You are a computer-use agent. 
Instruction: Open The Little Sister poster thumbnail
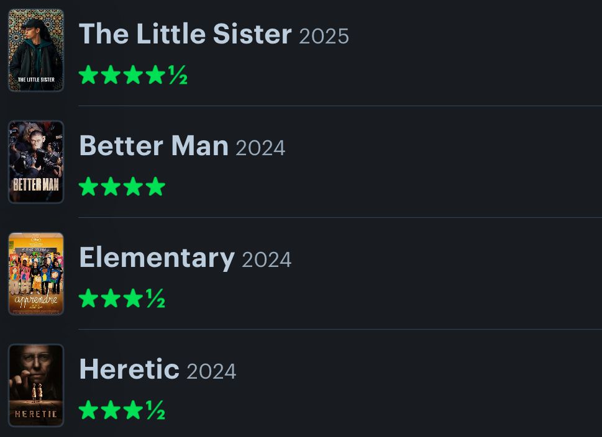pos(36,50)
